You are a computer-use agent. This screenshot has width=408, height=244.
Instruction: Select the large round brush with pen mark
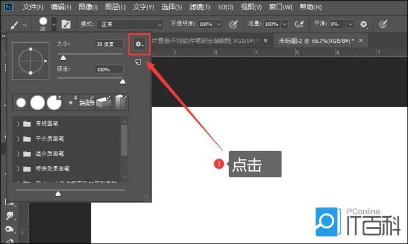point(54,103)
